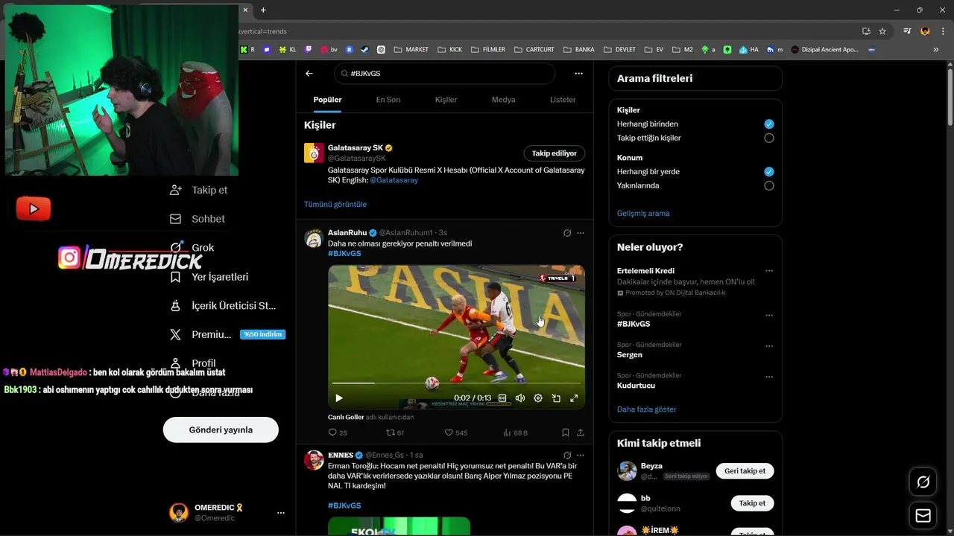Seek on the video progress bar

click(x=456, y=383)
